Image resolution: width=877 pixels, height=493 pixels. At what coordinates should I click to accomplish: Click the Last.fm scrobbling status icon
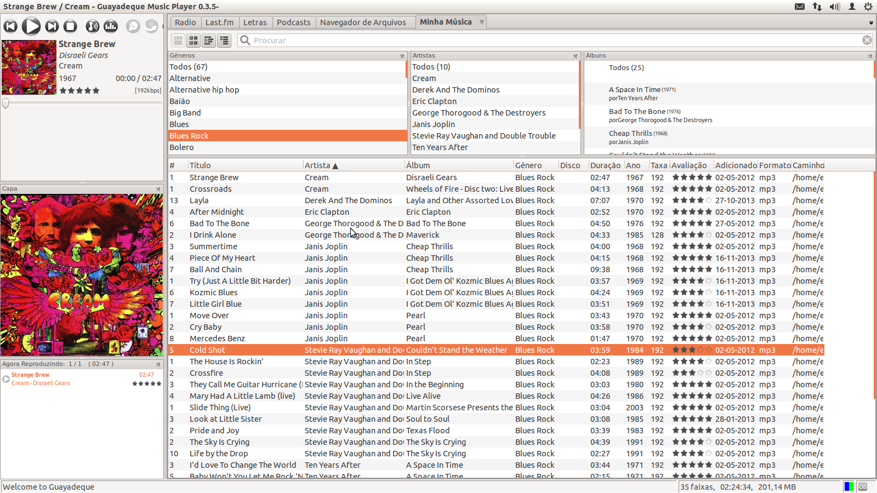(863, 486)
